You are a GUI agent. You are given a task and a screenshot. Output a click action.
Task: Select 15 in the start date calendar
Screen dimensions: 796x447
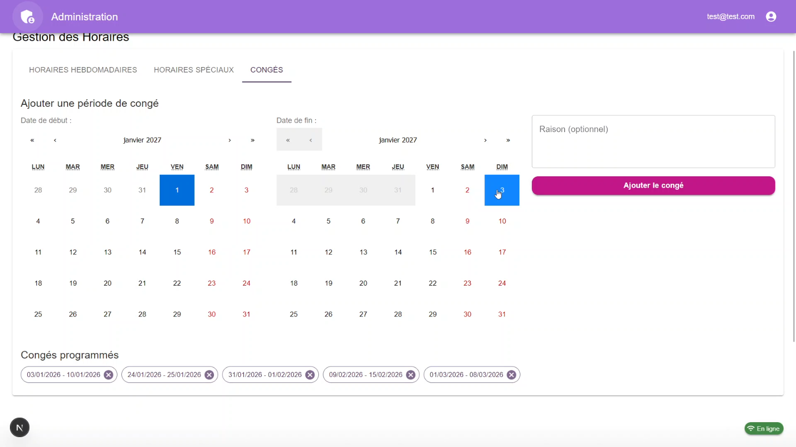(177, 252)
